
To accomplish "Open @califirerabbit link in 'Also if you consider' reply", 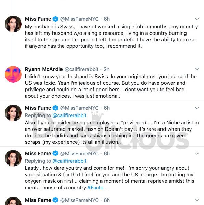I will 69,115.
